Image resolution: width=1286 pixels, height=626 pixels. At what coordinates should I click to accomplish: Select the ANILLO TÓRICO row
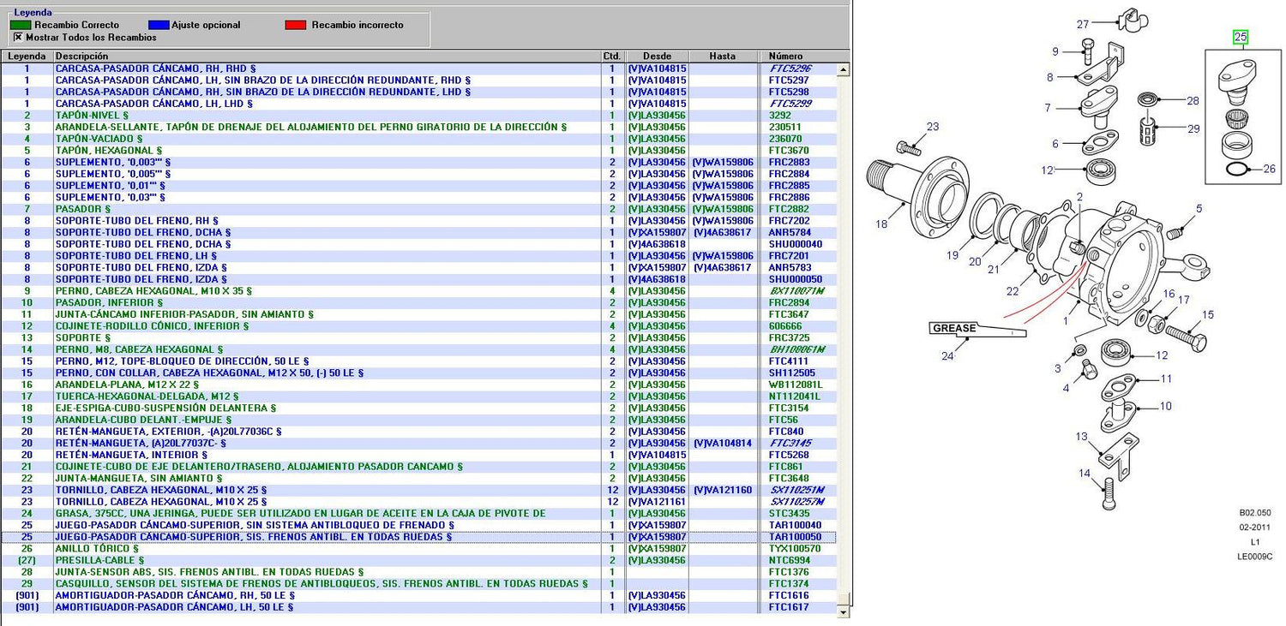[x=418, y=549]
